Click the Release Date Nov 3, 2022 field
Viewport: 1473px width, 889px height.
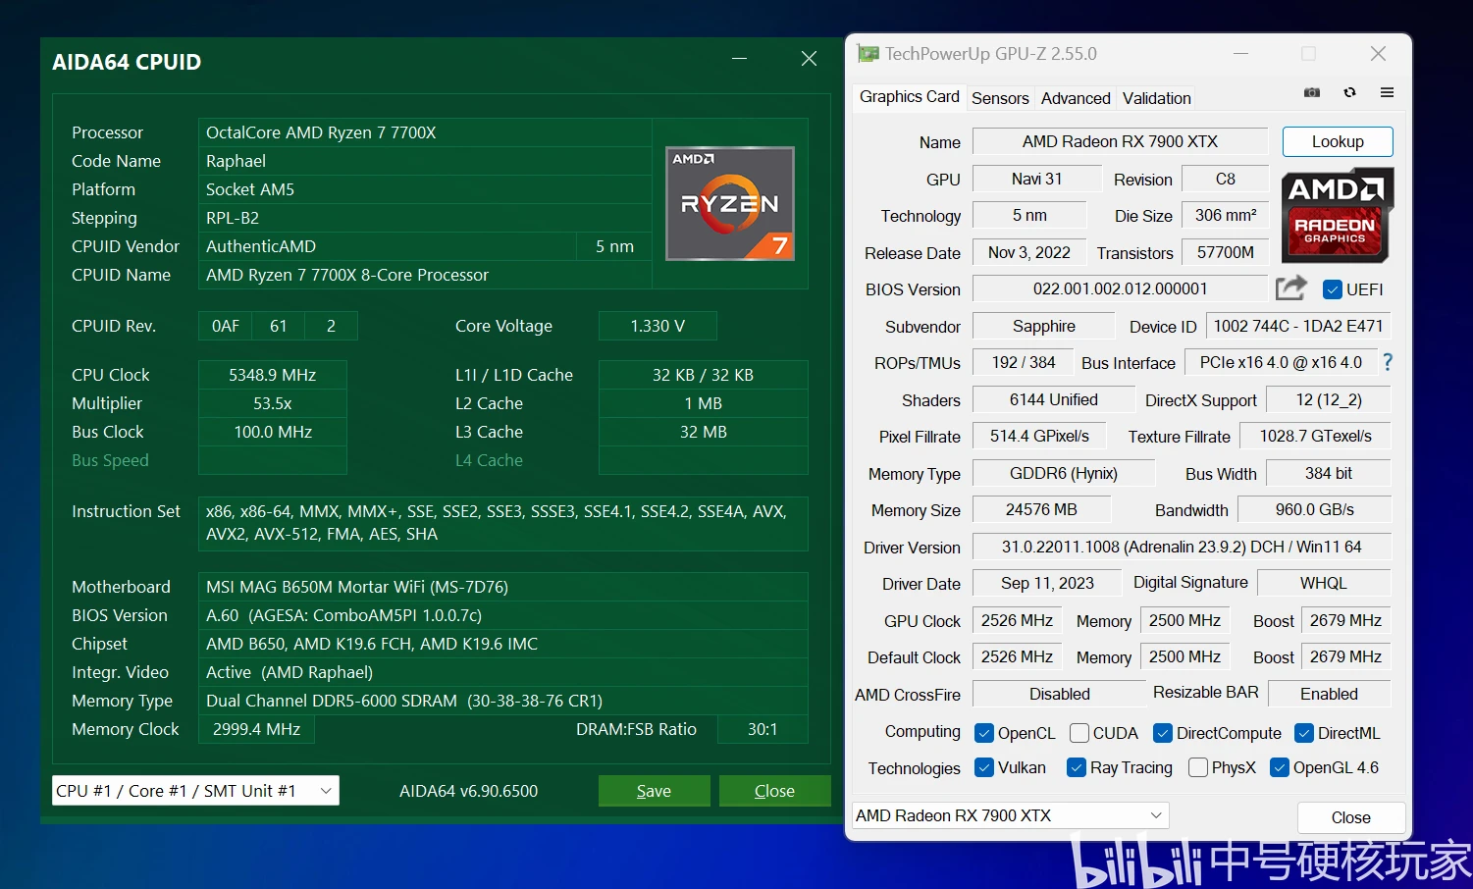tap(1028, 252)
